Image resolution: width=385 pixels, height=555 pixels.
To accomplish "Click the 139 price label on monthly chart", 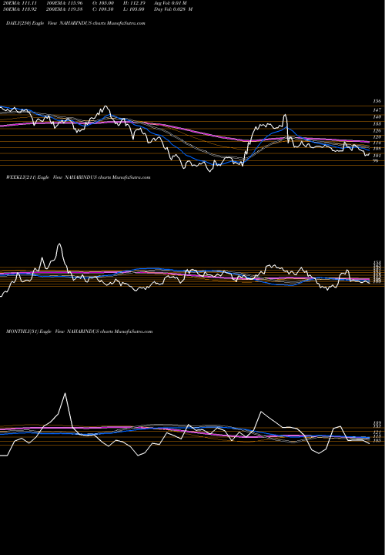I will [x=377, y=423].
